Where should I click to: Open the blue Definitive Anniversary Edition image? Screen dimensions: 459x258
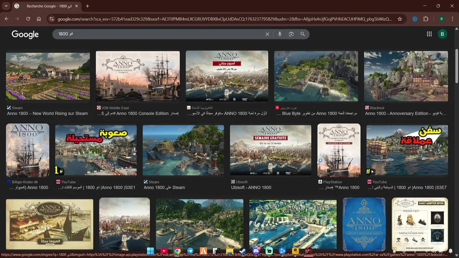(364, 224)
